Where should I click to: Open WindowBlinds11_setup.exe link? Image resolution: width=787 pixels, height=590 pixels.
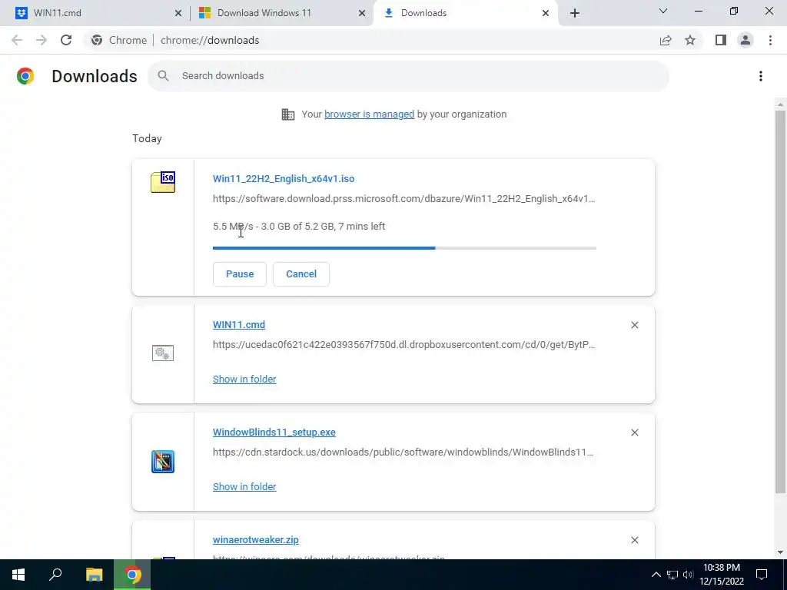pos(274,432)
